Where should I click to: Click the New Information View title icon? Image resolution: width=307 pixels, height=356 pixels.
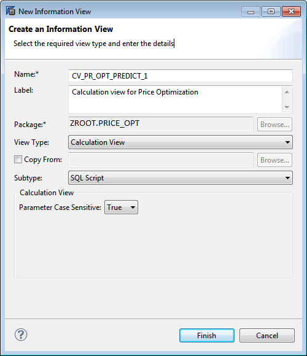tap(10, 11)
